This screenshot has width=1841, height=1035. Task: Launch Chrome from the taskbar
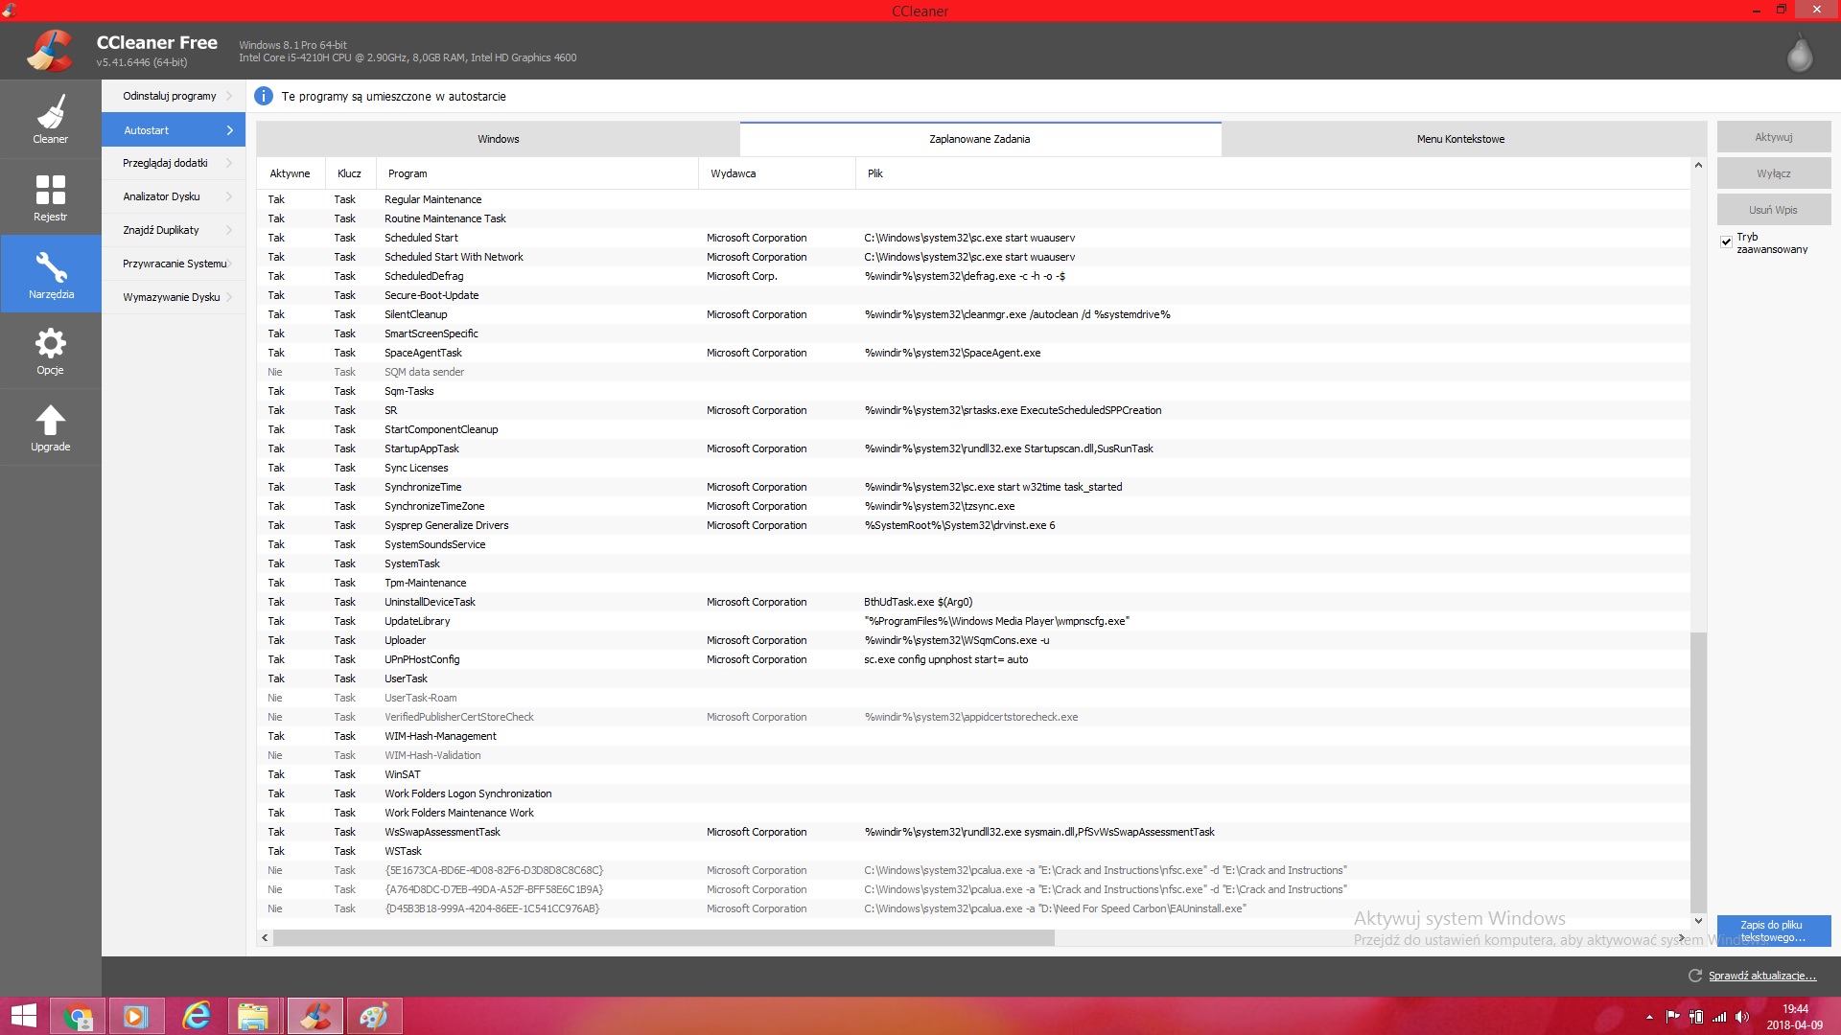[78, 1016]
